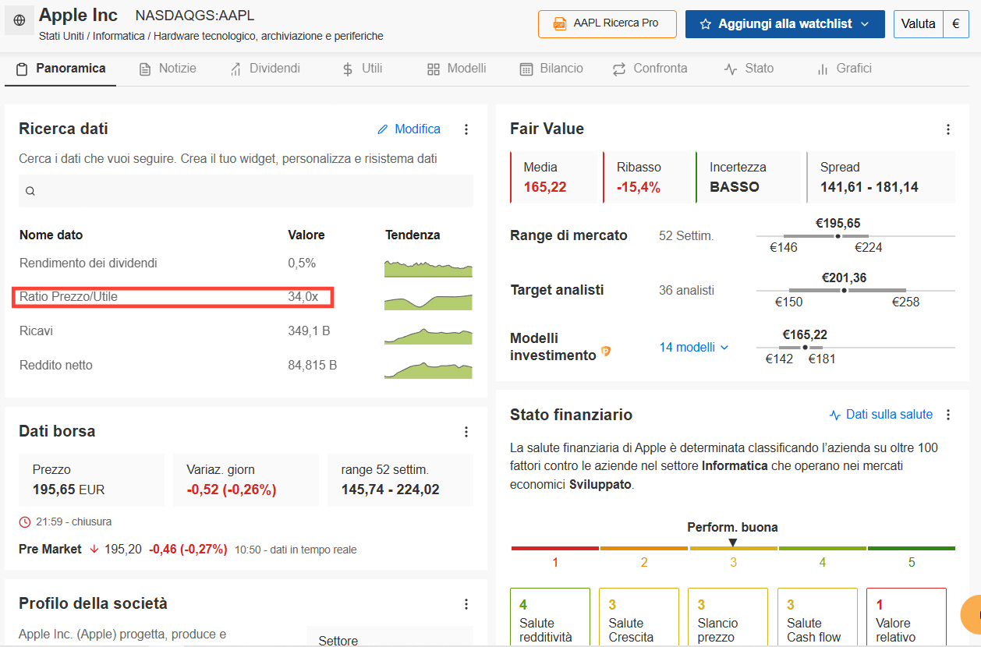981x647 pixels.
Task: Open the Grafici tab
Action: [844, 69]
